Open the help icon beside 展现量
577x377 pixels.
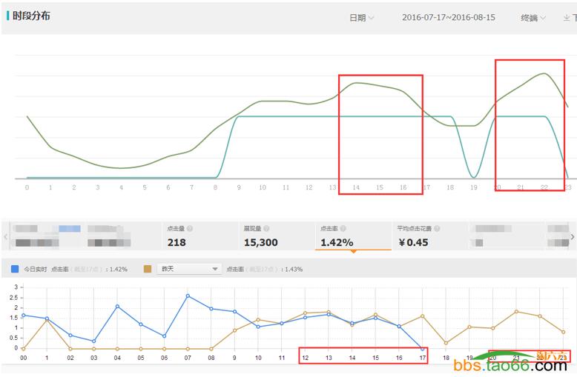point(266,229)
